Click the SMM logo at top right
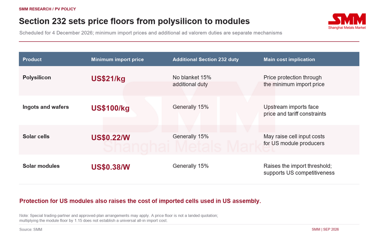 pyautogui.click(x=347, y=19)
